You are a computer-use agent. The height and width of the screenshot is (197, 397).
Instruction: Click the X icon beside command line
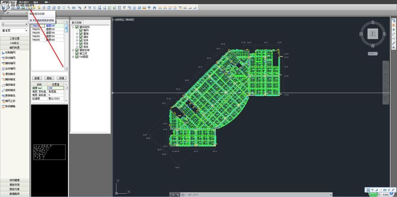173,195
